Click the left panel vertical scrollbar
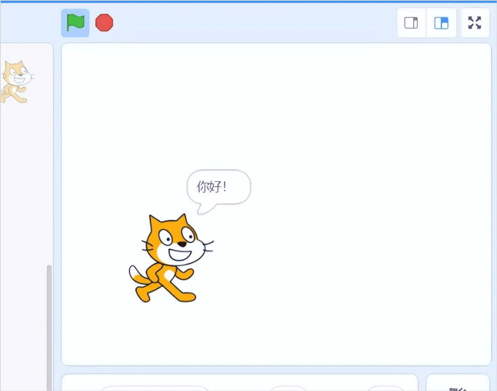Viewport: 497px width, 391px height. point(49,321)
